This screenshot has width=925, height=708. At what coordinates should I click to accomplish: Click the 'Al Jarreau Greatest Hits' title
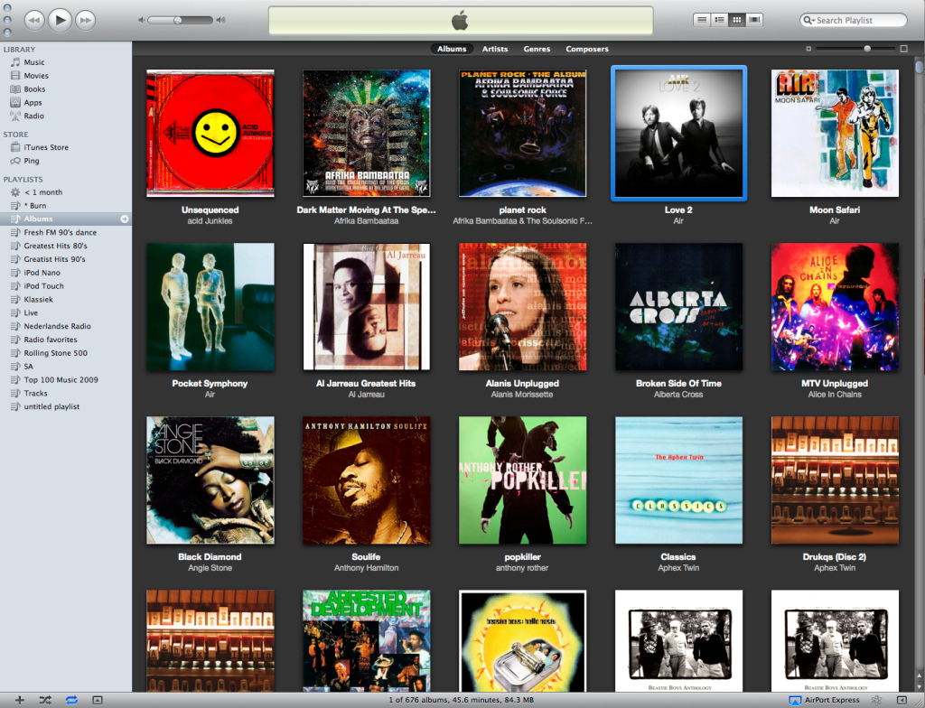coord(366,384)
